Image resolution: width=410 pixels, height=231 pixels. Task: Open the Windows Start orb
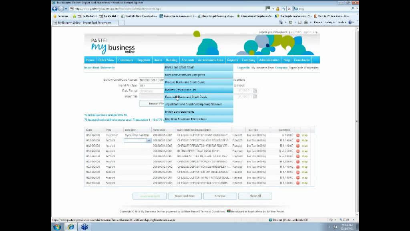pyautogui.click(x=57, y=227)
